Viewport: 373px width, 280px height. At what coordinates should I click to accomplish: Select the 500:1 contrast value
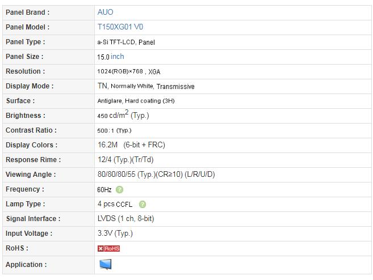point(114,130)
